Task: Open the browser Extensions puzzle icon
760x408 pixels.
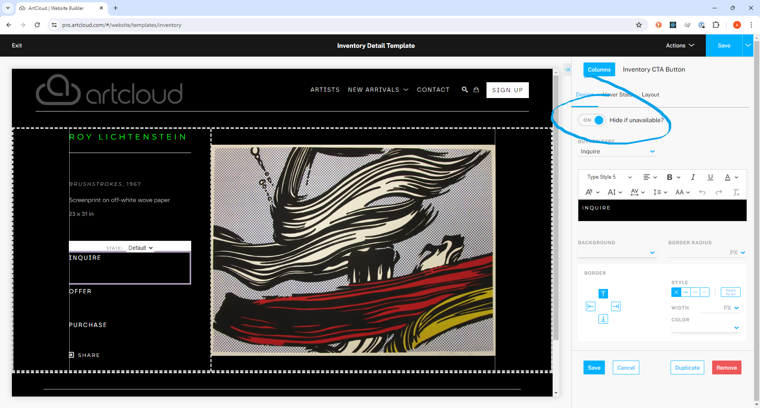Action: 716,25
